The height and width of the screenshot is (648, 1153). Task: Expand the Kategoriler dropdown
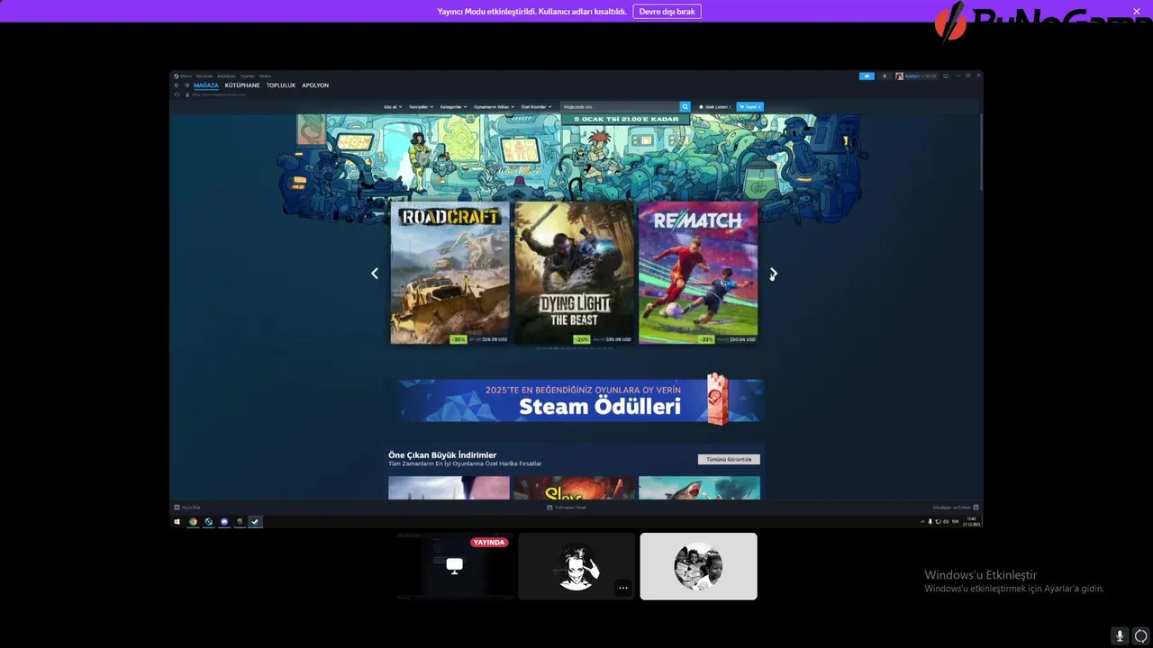pyautogui.click(x=454, y=106)
